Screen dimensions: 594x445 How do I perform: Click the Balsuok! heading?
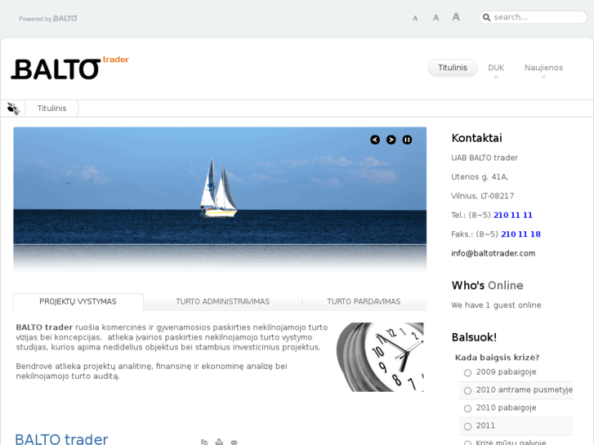pyautogui.click(x=474, y=337)
